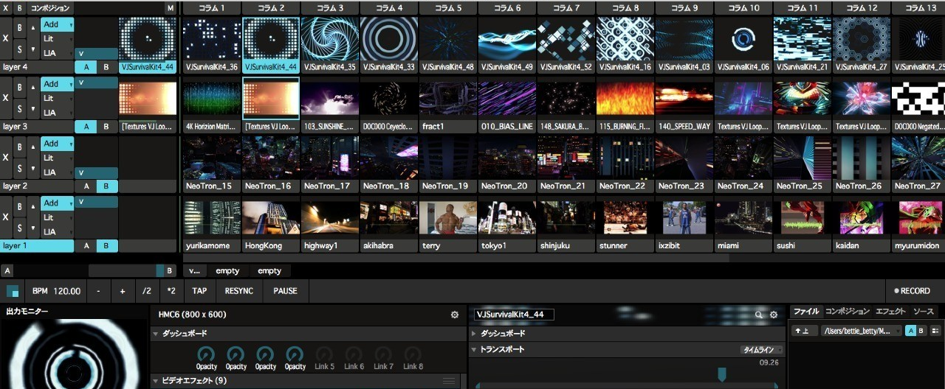Assign layer 3 to crossfader A
The width and height of the screenshot is (945, 389).
(x=86, y=126)
